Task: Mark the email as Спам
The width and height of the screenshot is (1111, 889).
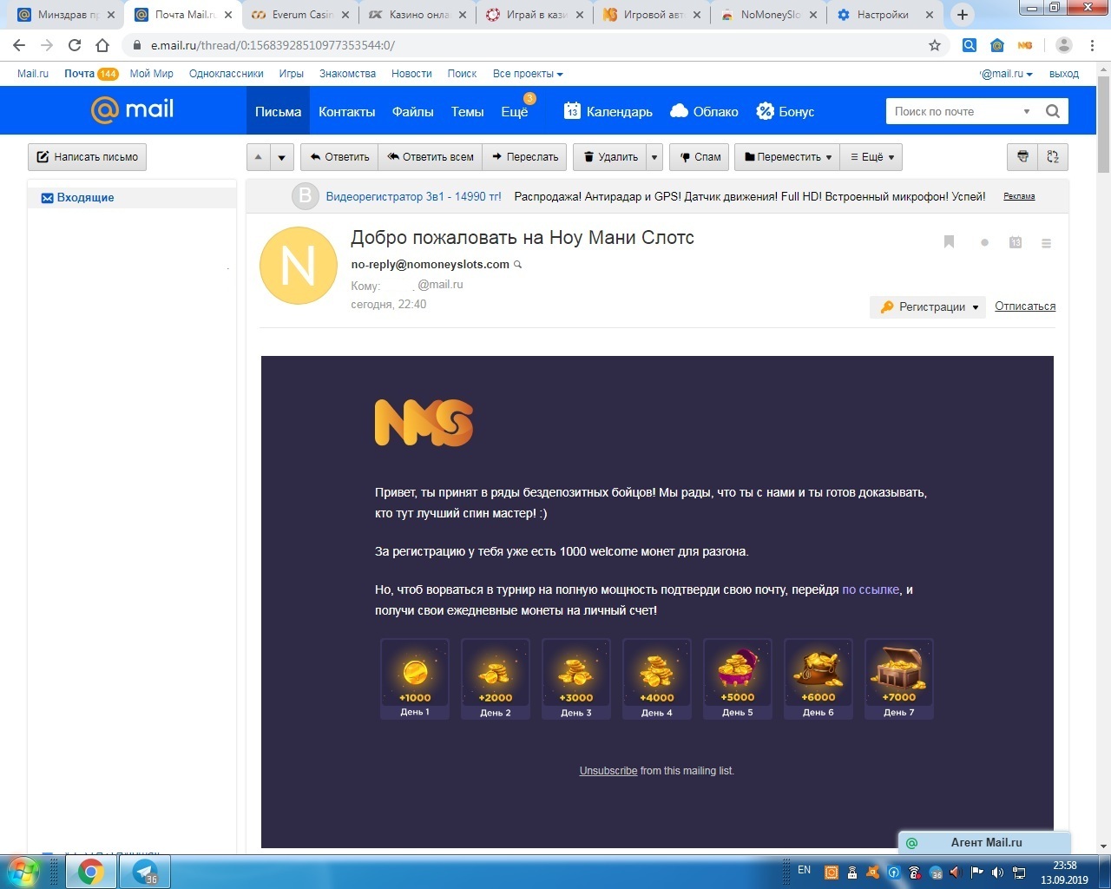Action: (x=700, y=157)
